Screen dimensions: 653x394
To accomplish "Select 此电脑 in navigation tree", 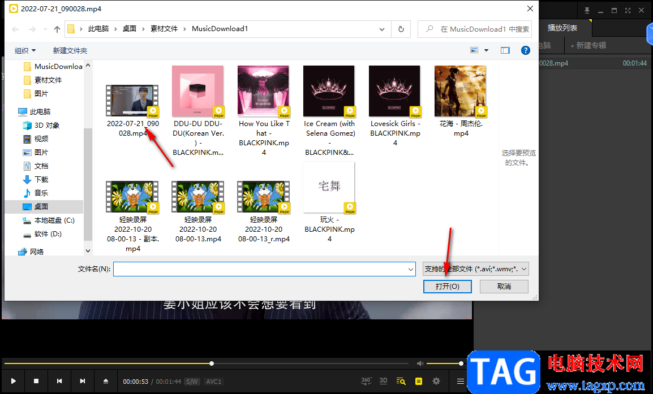I will pos(35,111).
